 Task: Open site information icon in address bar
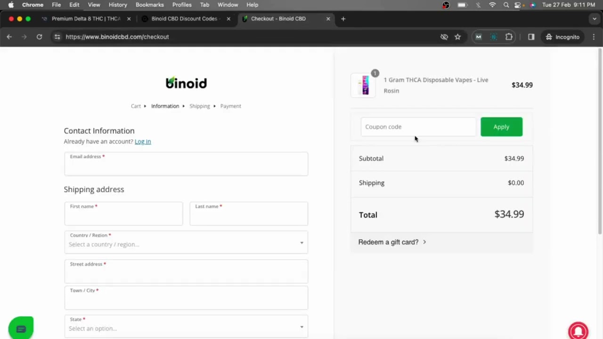point(57,37)
